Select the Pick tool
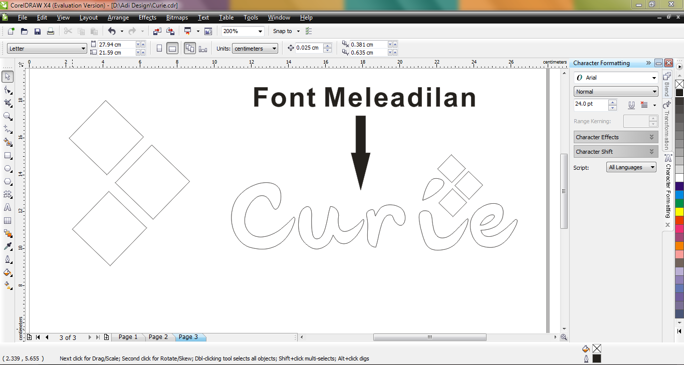Image resolution: width=684 pixels, height=365 pixels. tap(8, 77)
